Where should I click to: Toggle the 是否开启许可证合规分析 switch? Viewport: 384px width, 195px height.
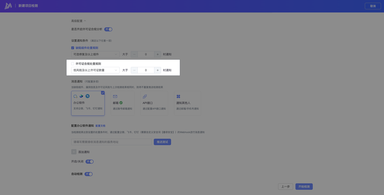[x=108, y=29]
